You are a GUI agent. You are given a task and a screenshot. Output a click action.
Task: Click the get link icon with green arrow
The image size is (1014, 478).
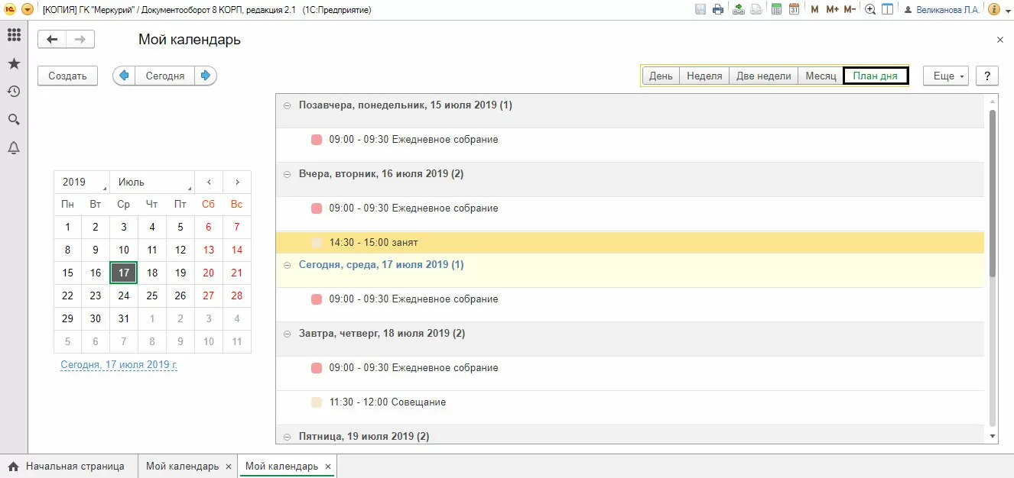click(x=738, y=9)
